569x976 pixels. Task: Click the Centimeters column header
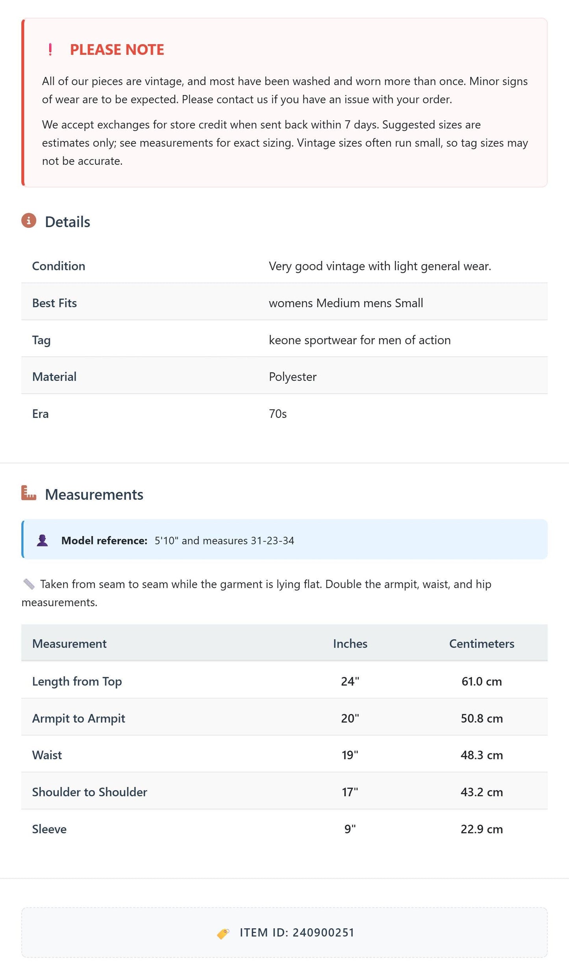pos(482,644)
